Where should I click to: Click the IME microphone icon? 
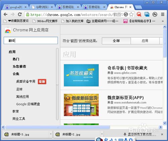pyautogui.click(x=126, y=140)
